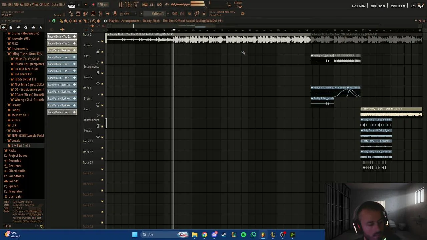Pause playback with the pause button
The width and height of the screenshot is (427, 240).
tap(78, 5)
